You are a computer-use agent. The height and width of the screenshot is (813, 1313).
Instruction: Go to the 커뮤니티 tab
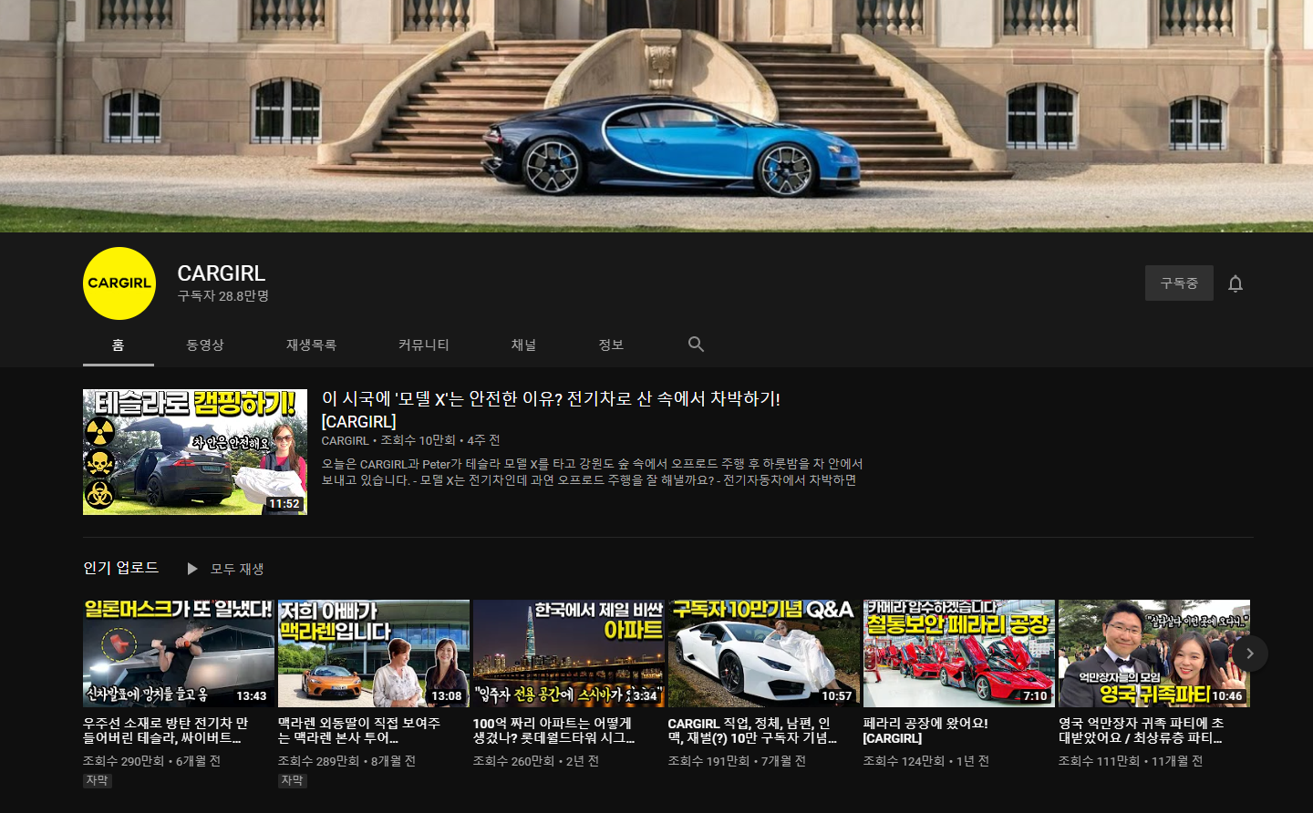pos(424,345)
